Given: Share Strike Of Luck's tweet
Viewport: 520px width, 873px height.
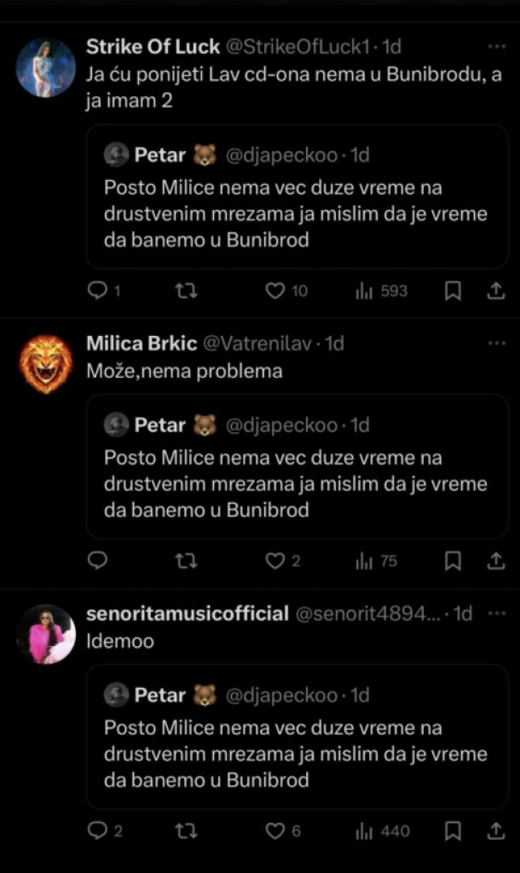Looking at the screenshot, I should 495,292.
